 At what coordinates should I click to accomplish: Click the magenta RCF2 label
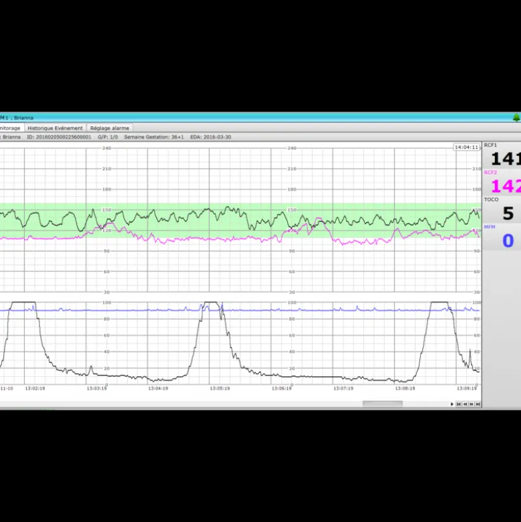pyautogui.click(x=490, y=172)
